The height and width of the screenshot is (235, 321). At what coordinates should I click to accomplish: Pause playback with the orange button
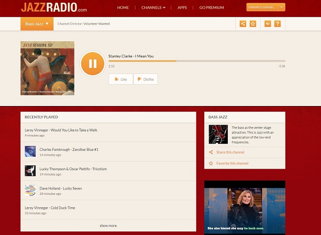(93, 64)
